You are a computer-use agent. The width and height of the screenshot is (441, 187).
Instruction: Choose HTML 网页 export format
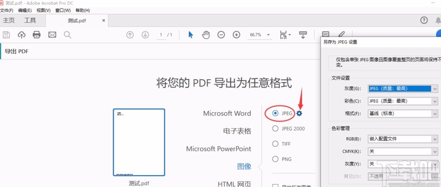[234, 184]
